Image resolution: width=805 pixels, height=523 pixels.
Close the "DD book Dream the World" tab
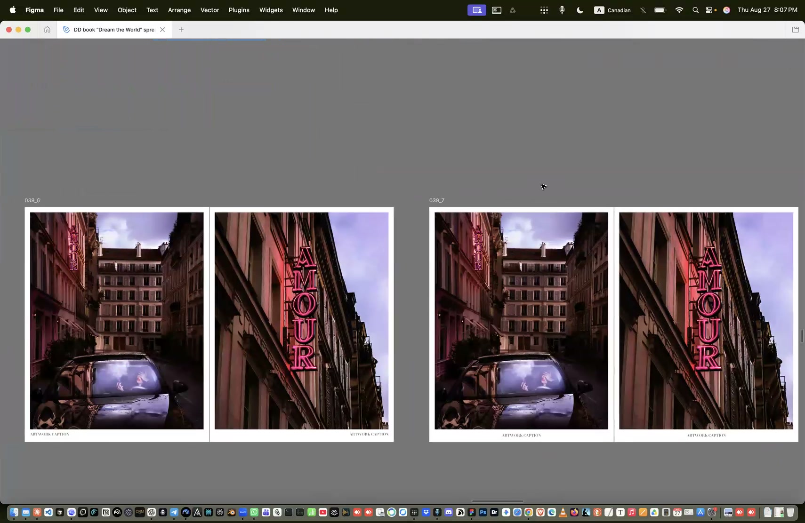pos(162,30)
